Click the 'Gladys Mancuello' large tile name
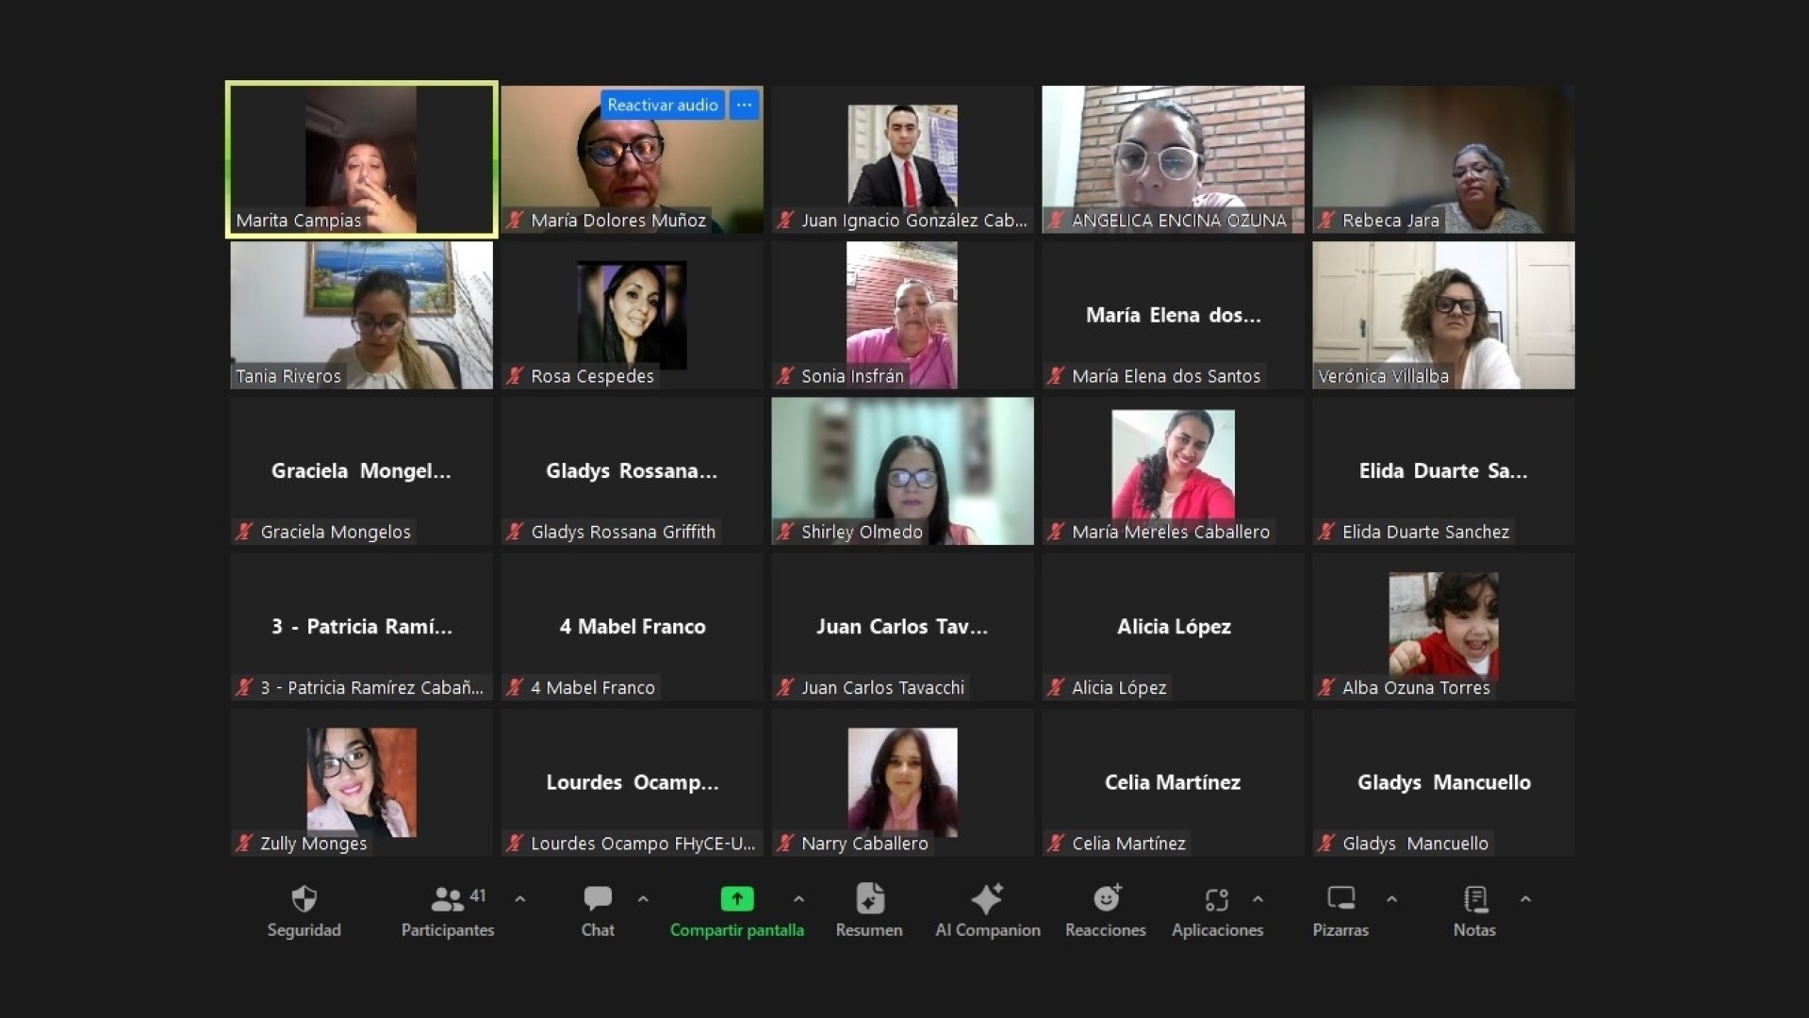This screenshot has width=1809, height=1018. pos(1444,782)
